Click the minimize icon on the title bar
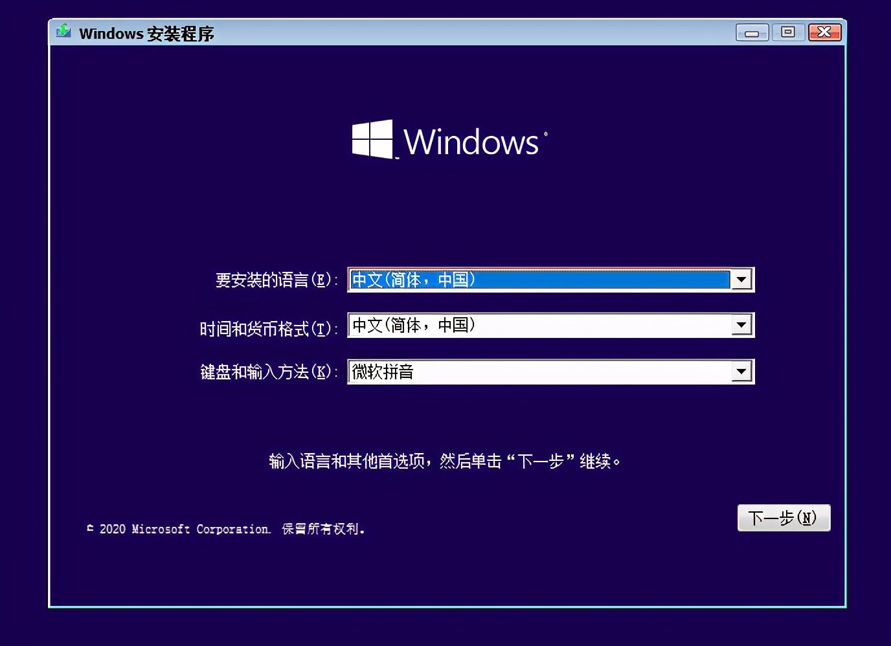 click(752, 32)
